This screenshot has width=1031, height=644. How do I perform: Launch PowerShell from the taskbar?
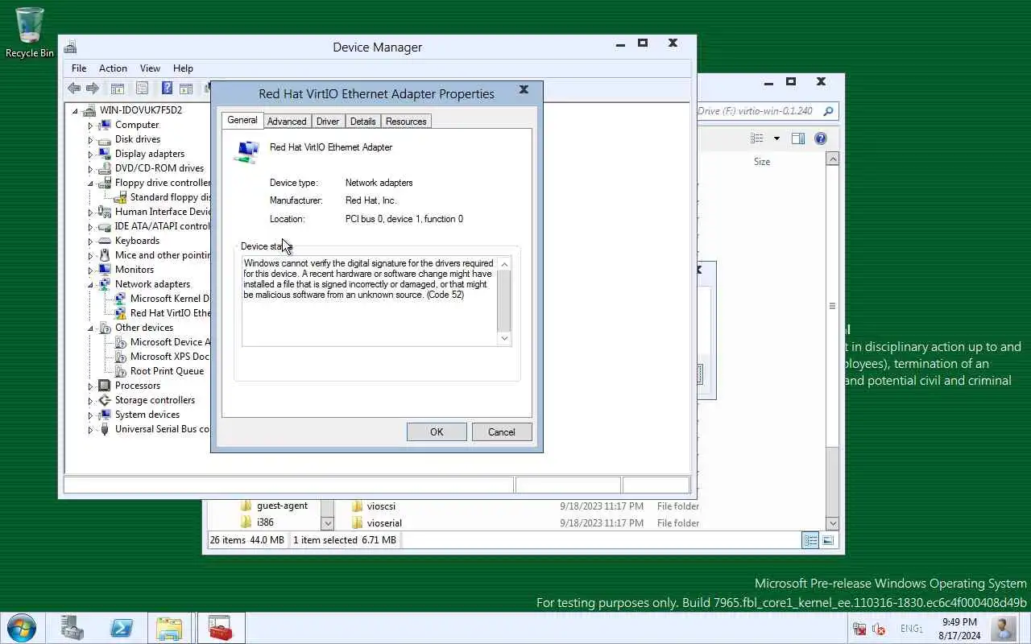pyautogui.click(x=122, y=628)
